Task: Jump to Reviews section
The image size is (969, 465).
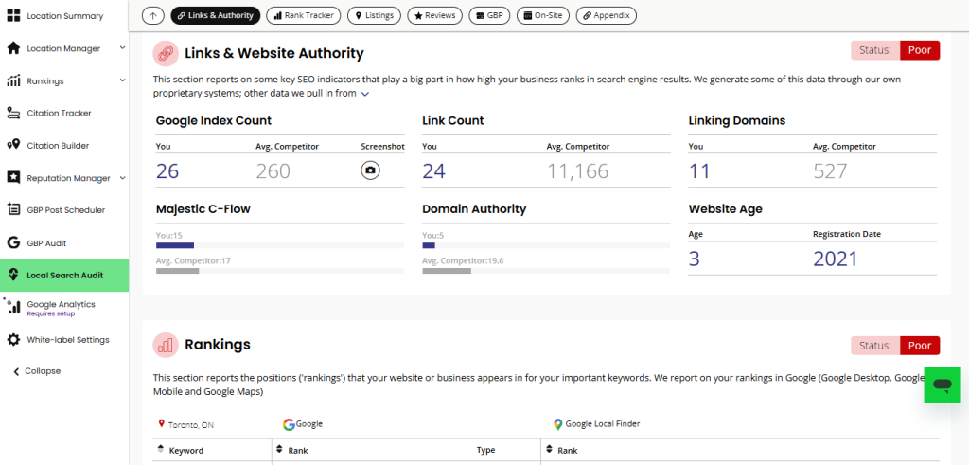Action: tap(434, 15)
